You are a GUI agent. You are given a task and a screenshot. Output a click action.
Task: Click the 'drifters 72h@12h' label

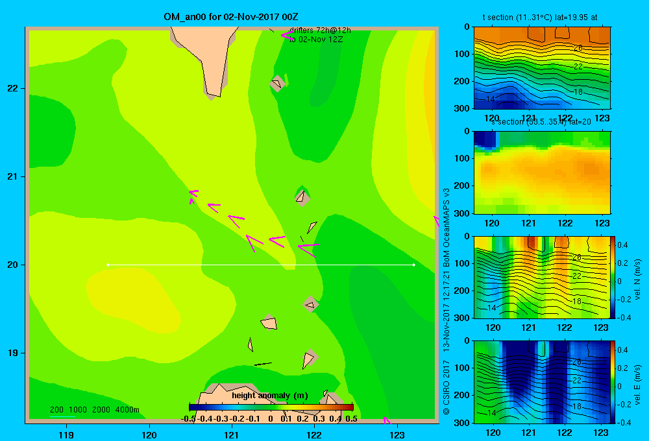click(320, 30)
